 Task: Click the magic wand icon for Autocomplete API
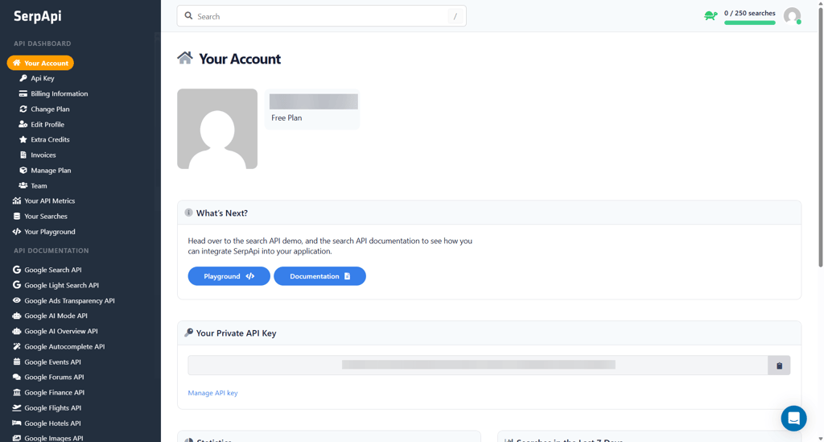[x=17, y=346]
